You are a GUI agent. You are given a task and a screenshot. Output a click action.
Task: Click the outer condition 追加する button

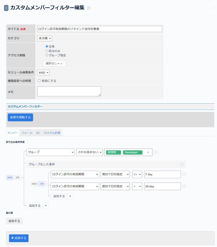(x=35, y=206)
